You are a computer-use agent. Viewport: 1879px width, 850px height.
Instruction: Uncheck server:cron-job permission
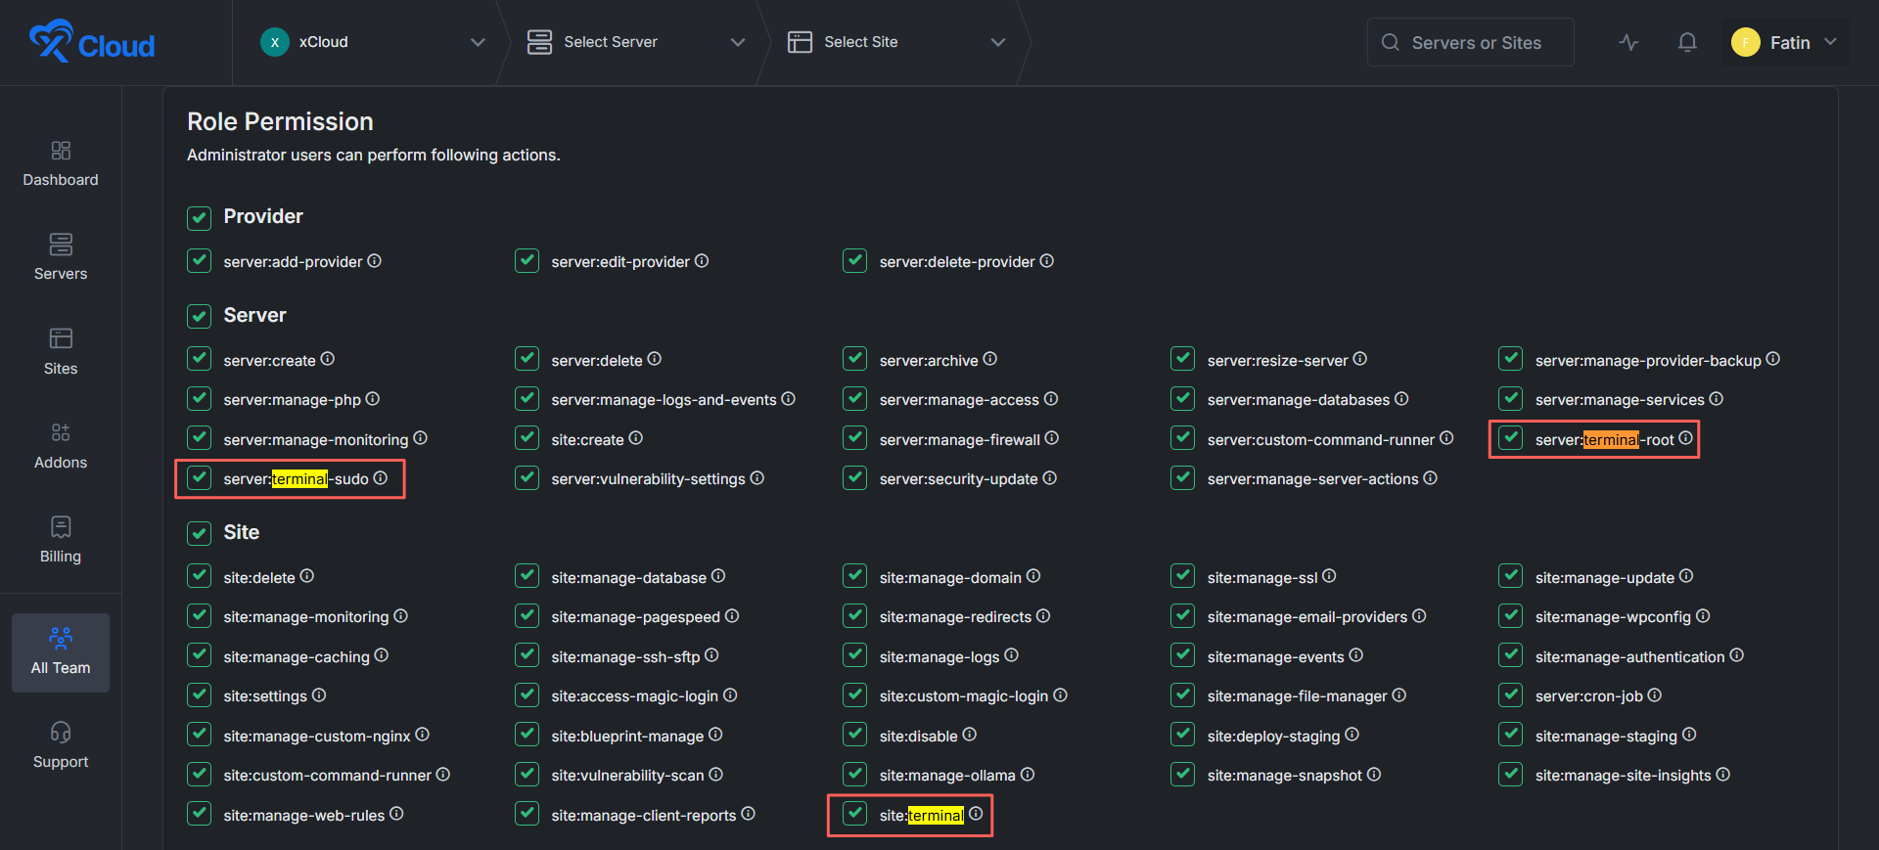[x=1510, y=694]
